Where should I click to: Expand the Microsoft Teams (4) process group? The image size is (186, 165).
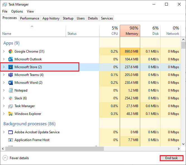(4, 75)
